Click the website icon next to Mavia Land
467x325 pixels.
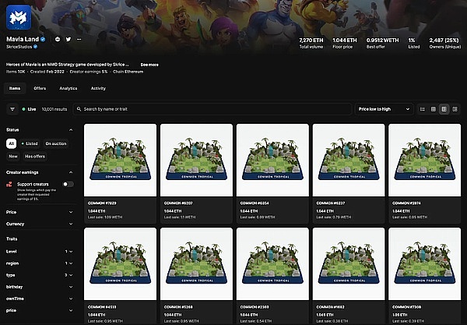coord(58,39)
